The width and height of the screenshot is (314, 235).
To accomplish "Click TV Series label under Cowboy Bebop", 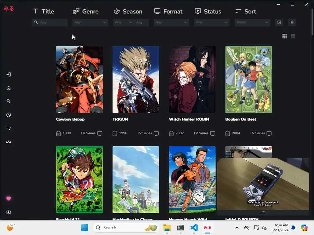I will (88, 133).
